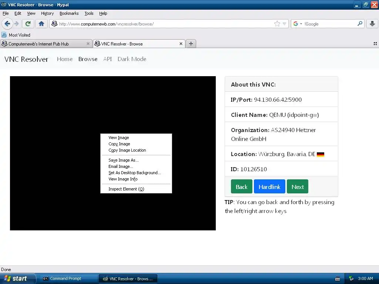Open the Google search engine selector
This screenshot has width=379, height=284.
(x=298, y=24)
